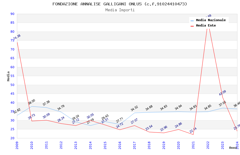
Task: Click the 34.68 data label for 2018
Action: 149,108
